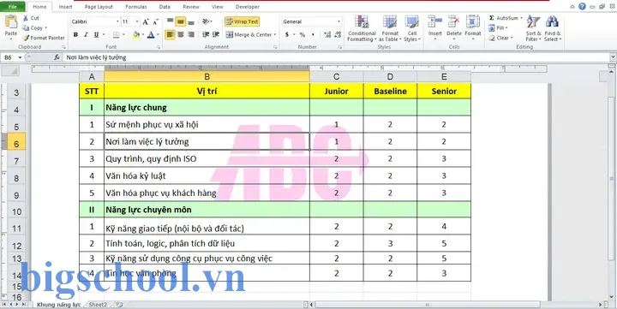The image size is (617, 309).
Task: Click in the formula bar text
Action: click(x=96, y=57)
